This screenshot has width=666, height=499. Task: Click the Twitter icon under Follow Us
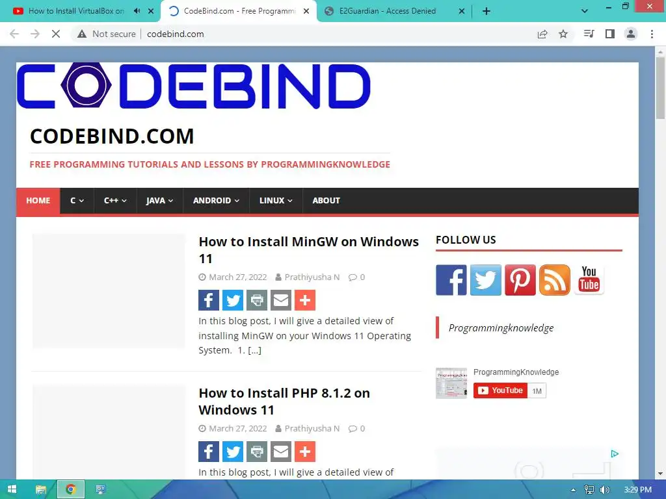click(485, 280)
